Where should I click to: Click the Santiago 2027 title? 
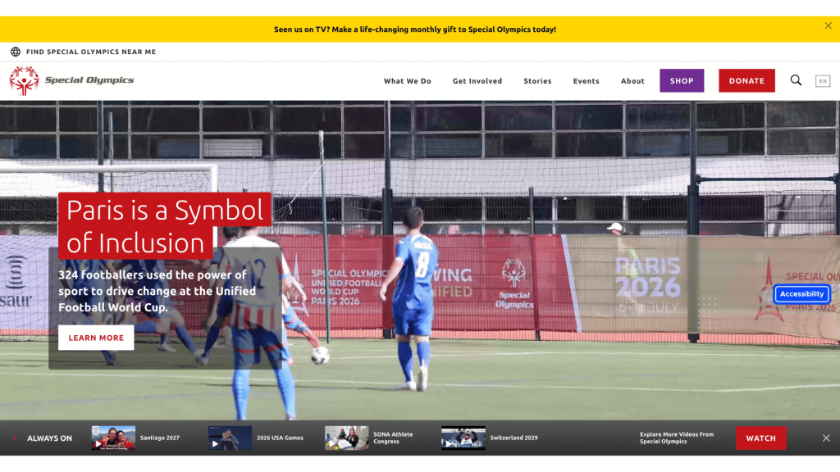point(160,438)
